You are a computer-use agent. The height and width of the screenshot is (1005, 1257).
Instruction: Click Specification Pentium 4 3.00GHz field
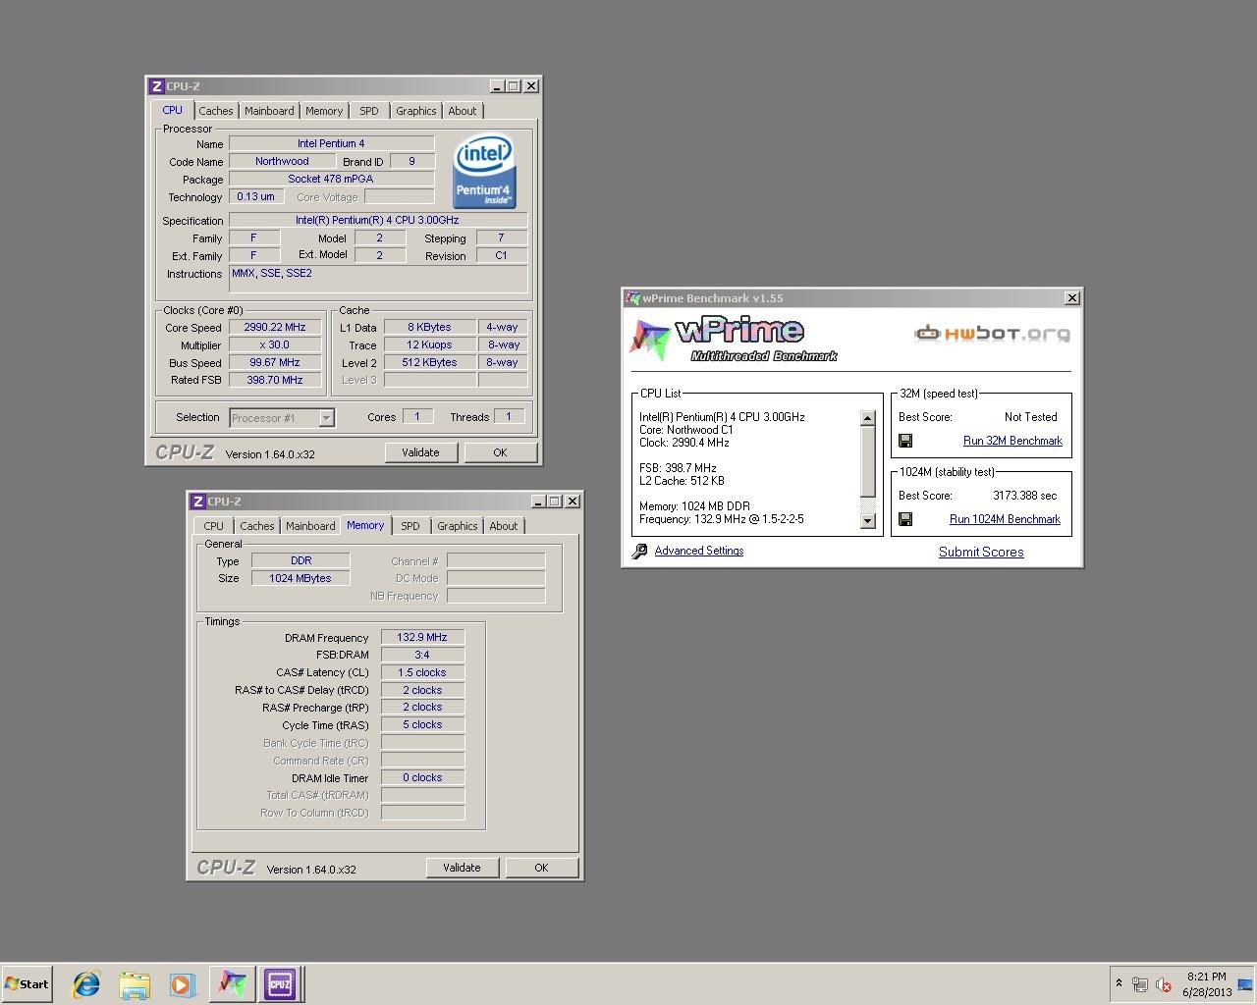378,220
